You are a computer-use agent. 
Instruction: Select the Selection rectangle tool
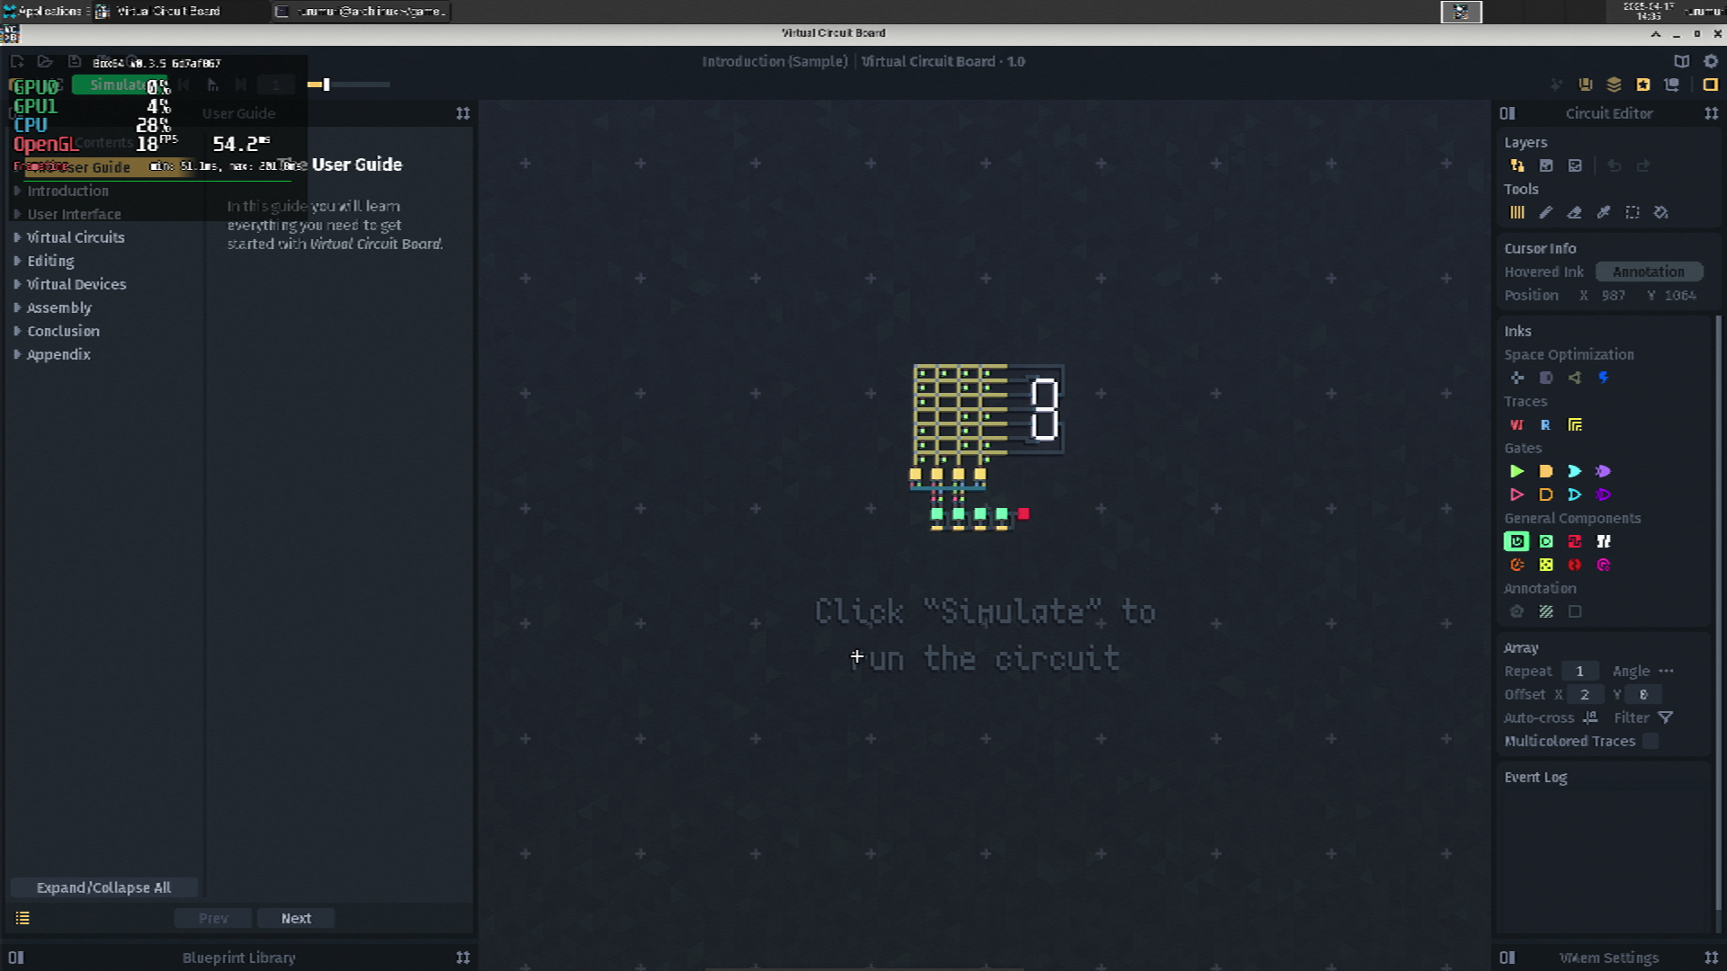(1633, 212)
